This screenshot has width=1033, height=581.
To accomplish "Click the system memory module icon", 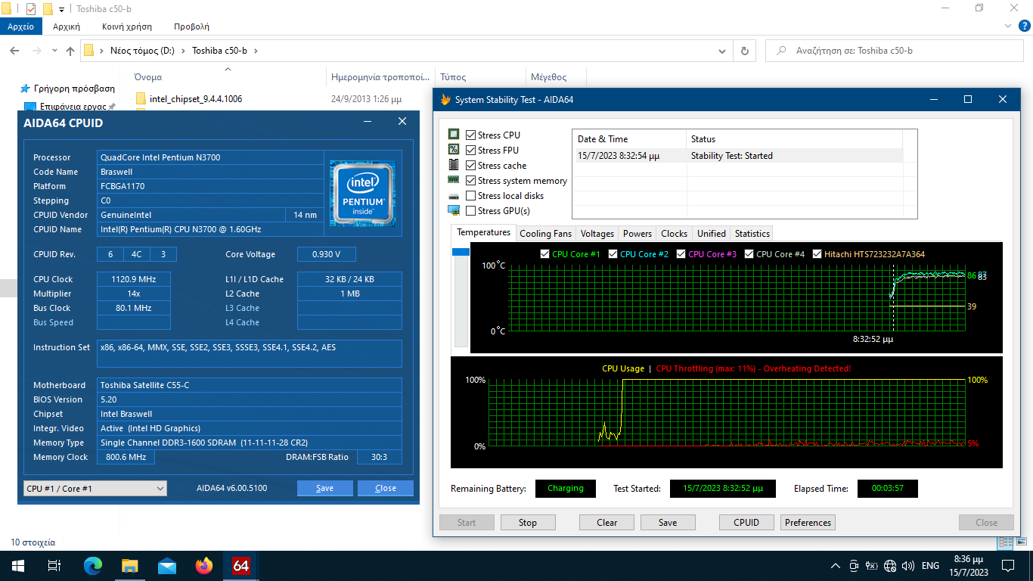I will 454,180.
